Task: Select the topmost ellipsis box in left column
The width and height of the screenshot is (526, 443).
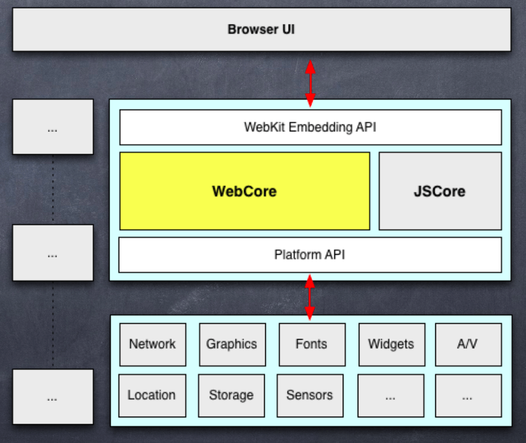Action: [x=52, y=127]
